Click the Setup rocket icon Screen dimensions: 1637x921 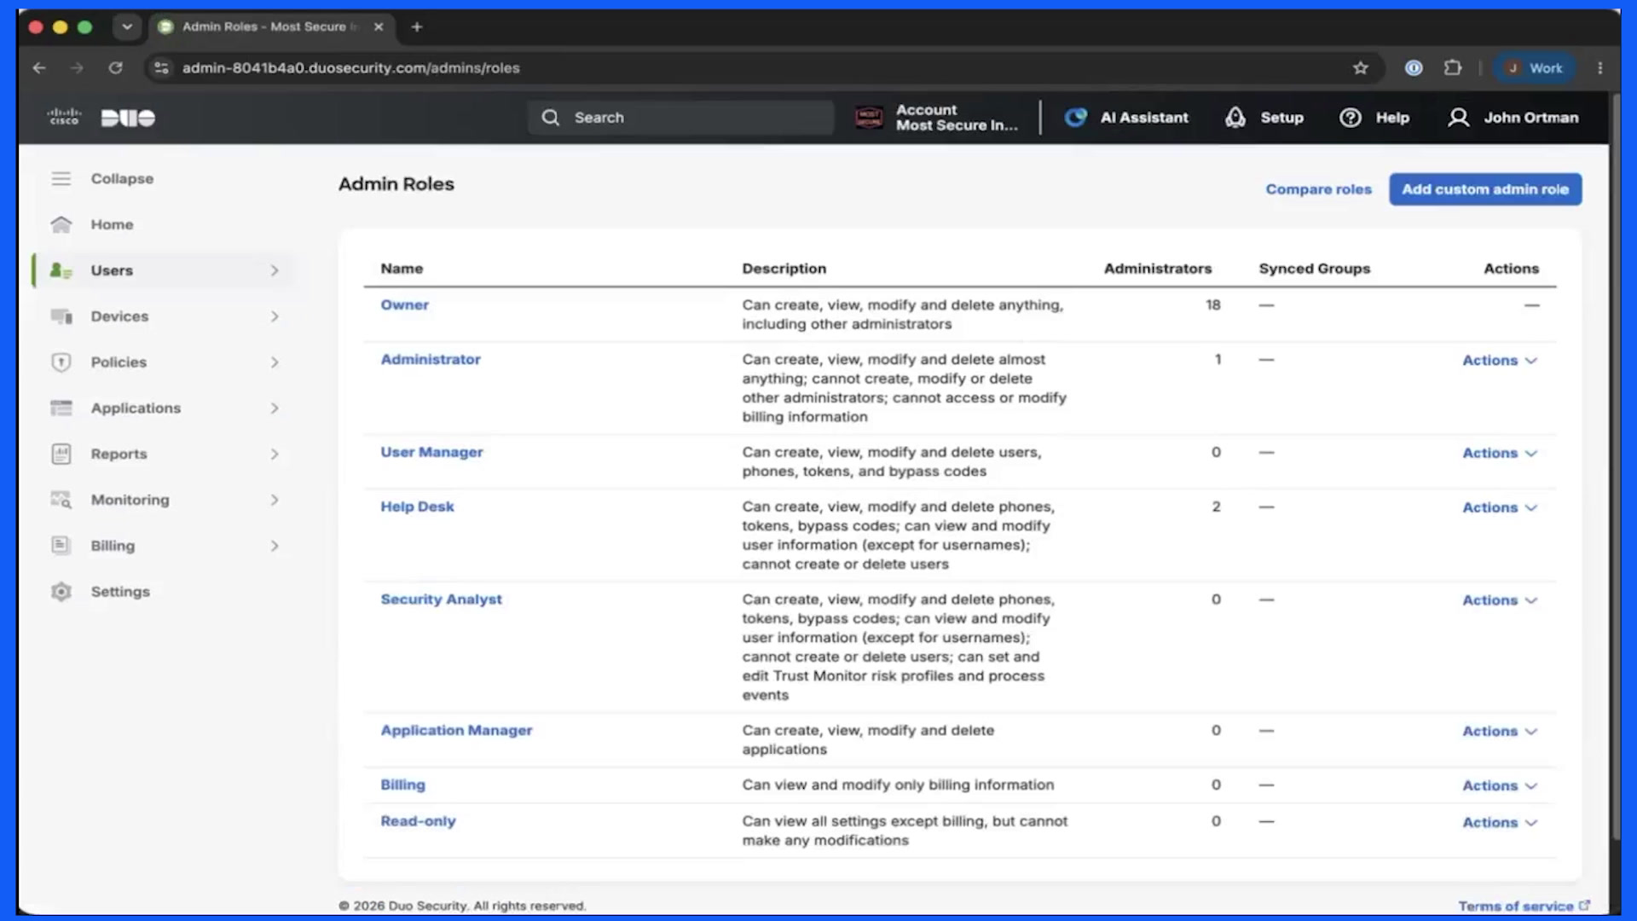click(1235, 118)
